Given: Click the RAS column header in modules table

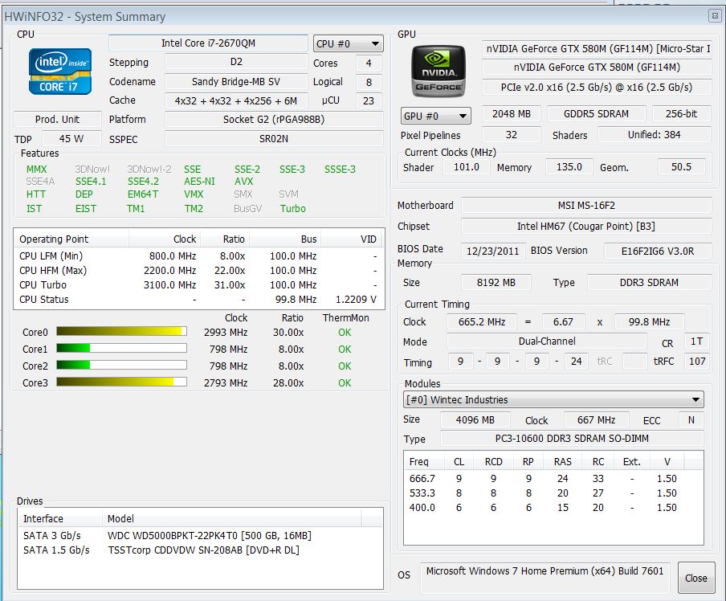Looking at the screenshot, I should tap(562, 461).
